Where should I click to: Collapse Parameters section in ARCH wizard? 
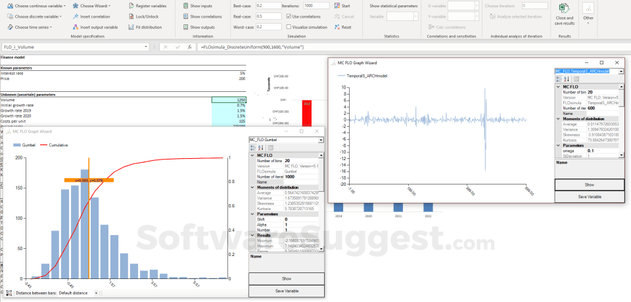pos(558,146)
